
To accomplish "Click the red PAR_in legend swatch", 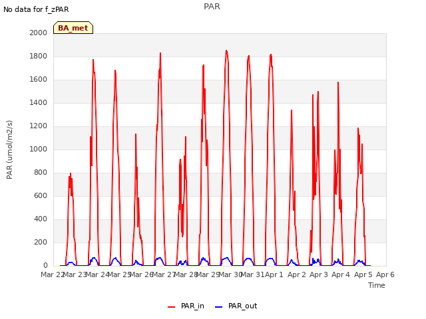I will coord(172,307).
